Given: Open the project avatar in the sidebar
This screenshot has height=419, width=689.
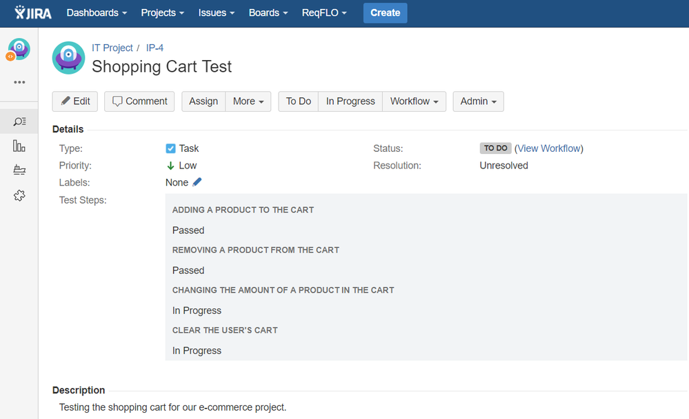Looking at the screenshot, I should 19,49.
